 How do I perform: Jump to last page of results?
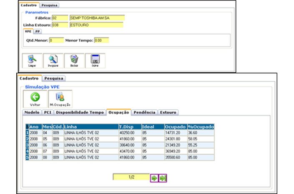coord(163,178)
